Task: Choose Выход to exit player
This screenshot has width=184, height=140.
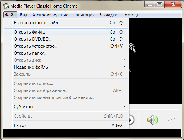Action: 66,125
